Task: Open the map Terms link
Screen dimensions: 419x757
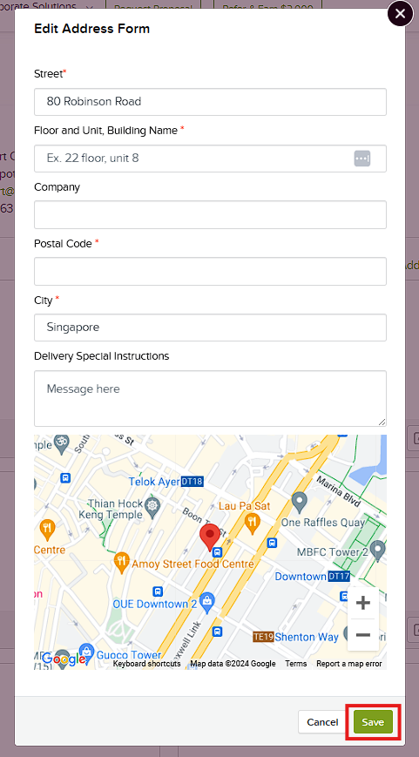Action: coord(296,664)
